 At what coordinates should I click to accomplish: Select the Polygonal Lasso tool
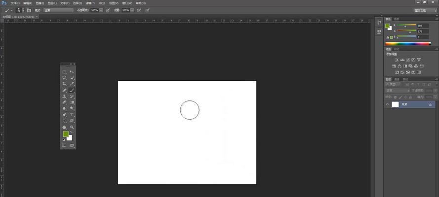point(64,78)
